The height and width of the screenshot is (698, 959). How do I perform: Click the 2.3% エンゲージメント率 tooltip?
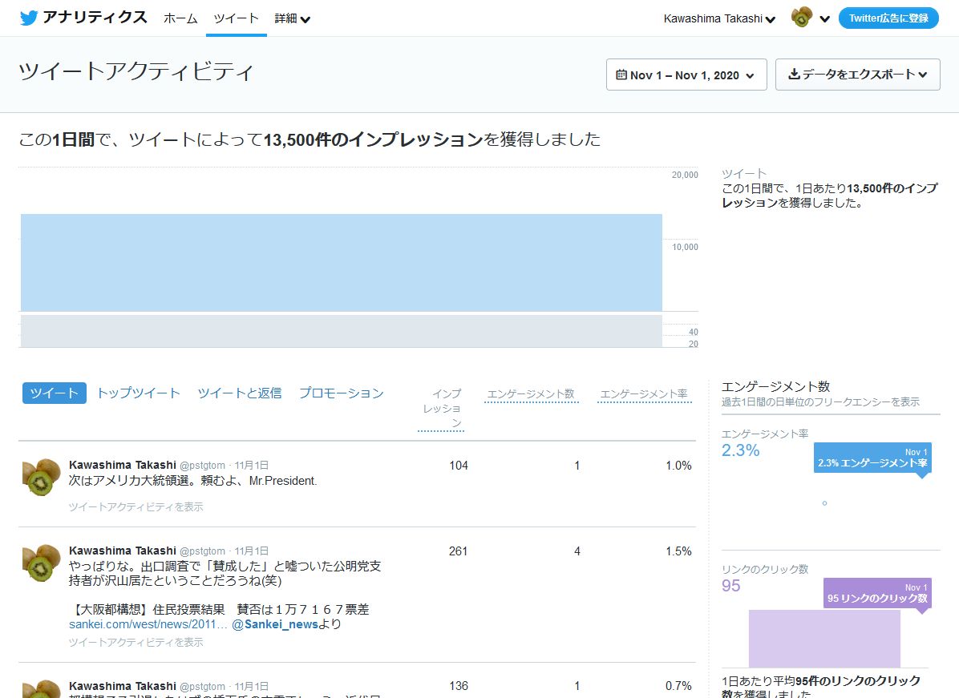872,457
